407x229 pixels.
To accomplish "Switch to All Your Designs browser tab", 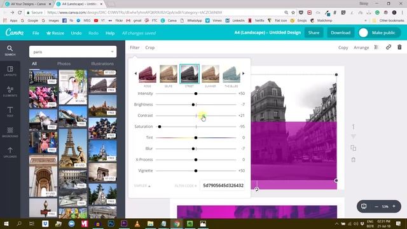I will pyautogui.click(x=28, y=4).
